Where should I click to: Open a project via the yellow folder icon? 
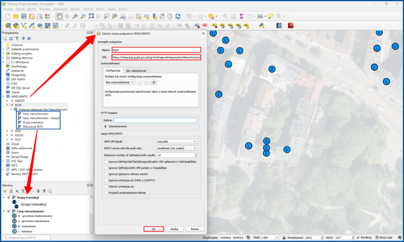(16, 17)
